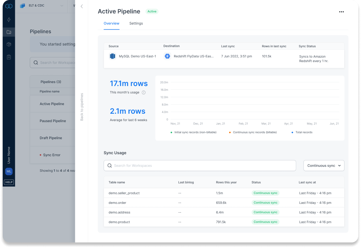Open the three-dot more options menu
The image size is (361, 248).
click(341, 12)
